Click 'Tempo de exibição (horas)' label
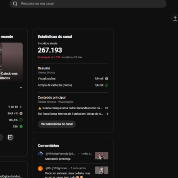Image resolution: width=178 pixels, height=178 pixels. click(55, 85)
